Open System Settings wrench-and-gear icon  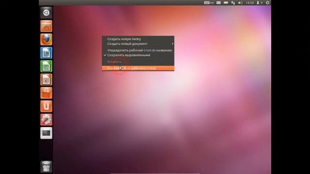pos(46,120)
